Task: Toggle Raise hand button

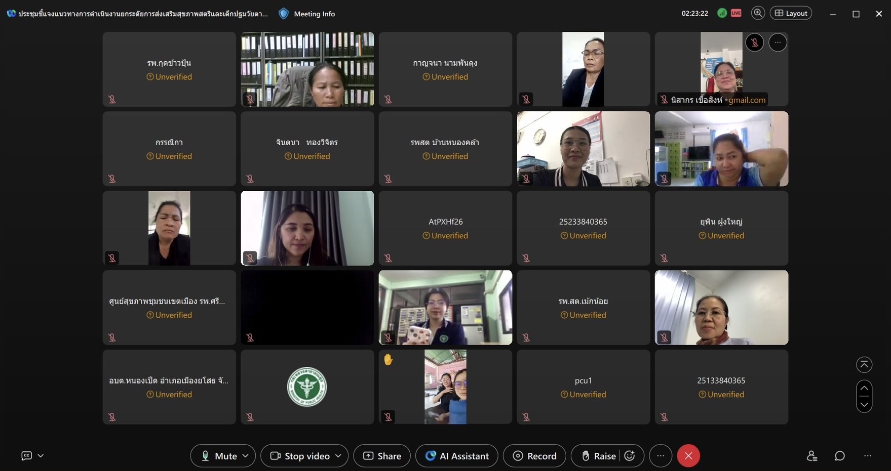Action: (x=599, y=456)
